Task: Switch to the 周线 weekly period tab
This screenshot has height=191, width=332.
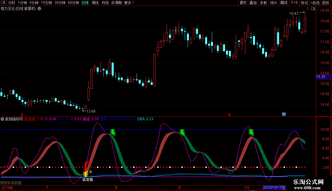Action: [95, 3]
